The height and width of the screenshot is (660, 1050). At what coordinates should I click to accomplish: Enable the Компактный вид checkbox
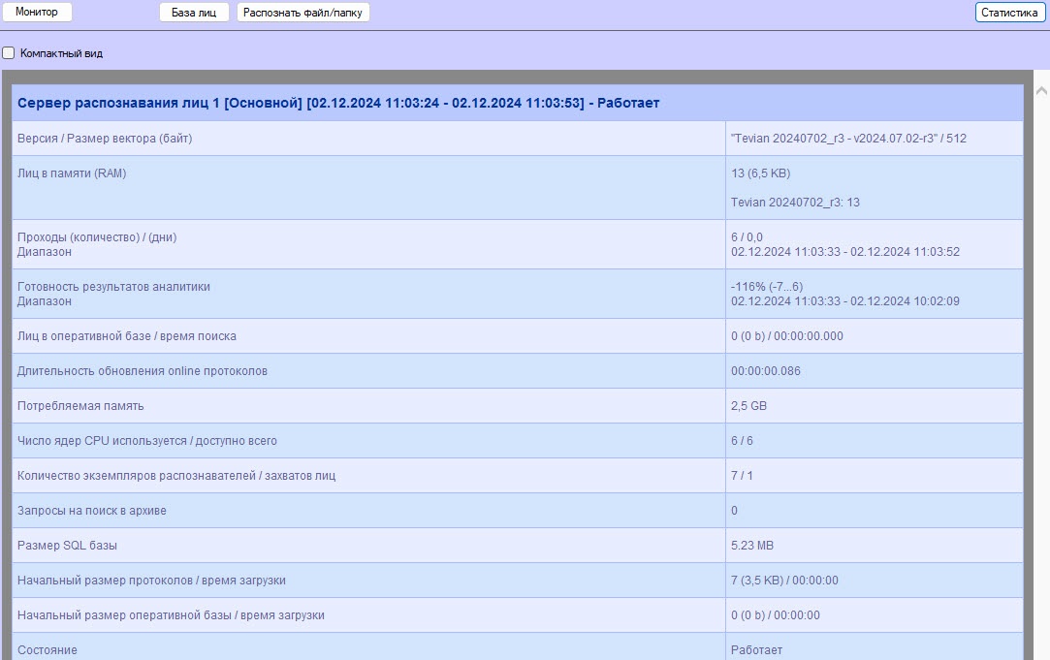point(9,53)
